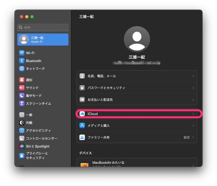Click the yellow minimize window button
Viewport: 217px width, 186px height.
click(x=27, y=17)
